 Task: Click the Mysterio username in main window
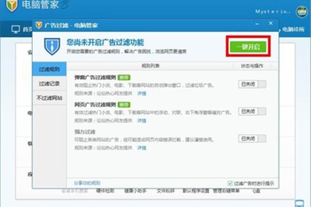pos(273,12)
